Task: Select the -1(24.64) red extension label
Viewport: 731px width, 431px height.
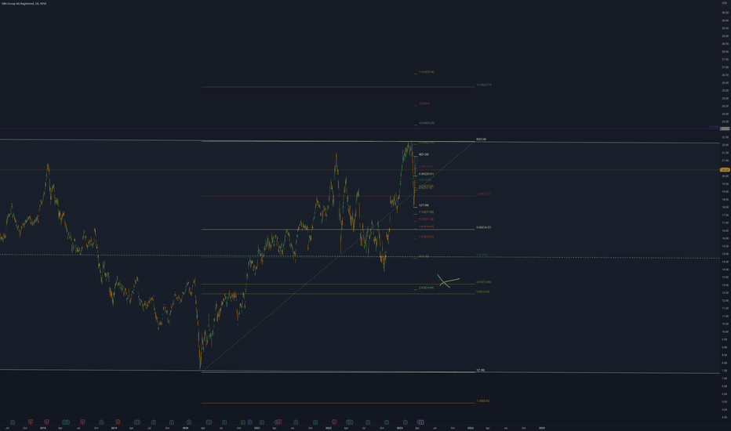Action: 424,103
